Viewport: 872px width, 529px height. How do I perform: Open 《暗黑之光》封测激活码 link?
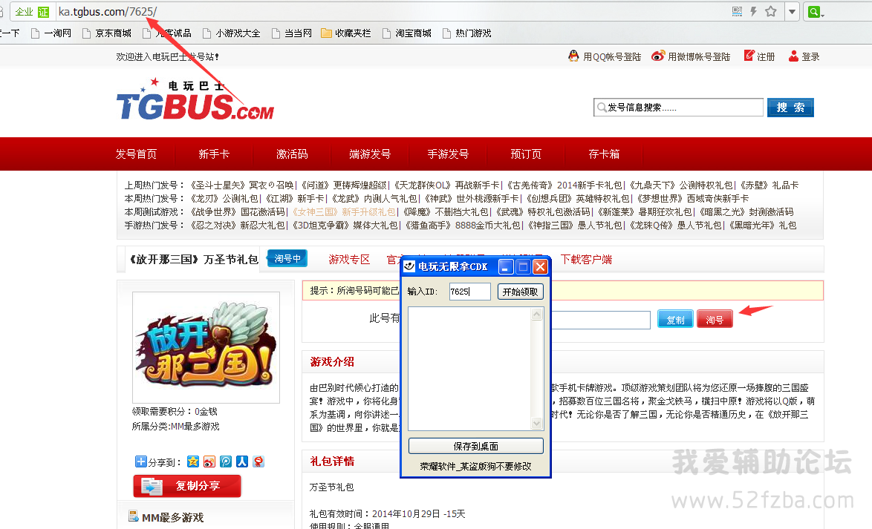point(745,211)
